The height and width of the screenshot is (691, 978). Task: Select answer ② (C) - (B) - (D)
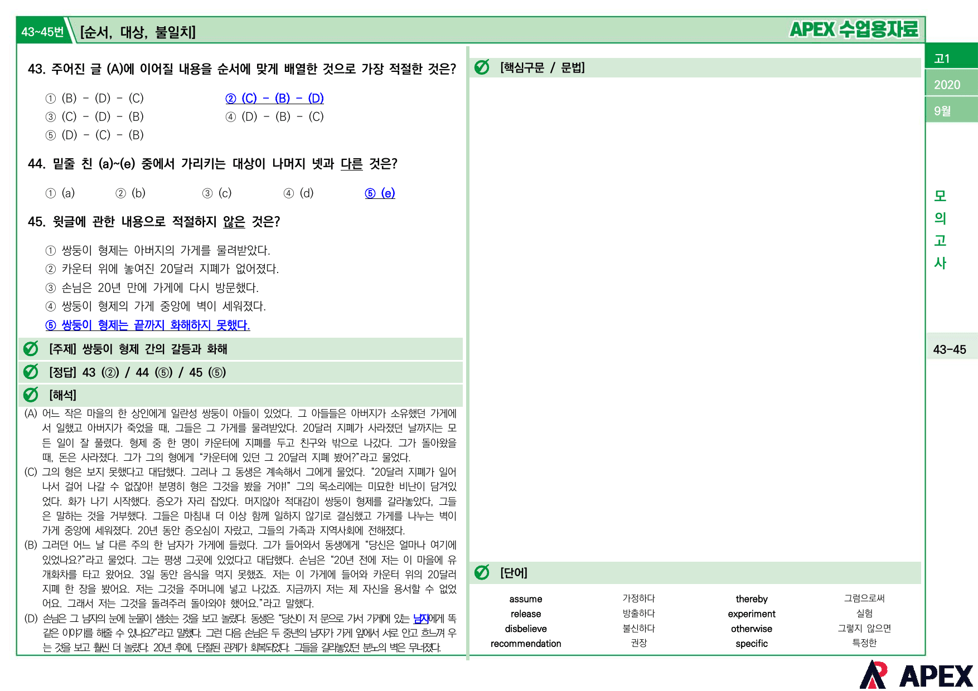274,99
